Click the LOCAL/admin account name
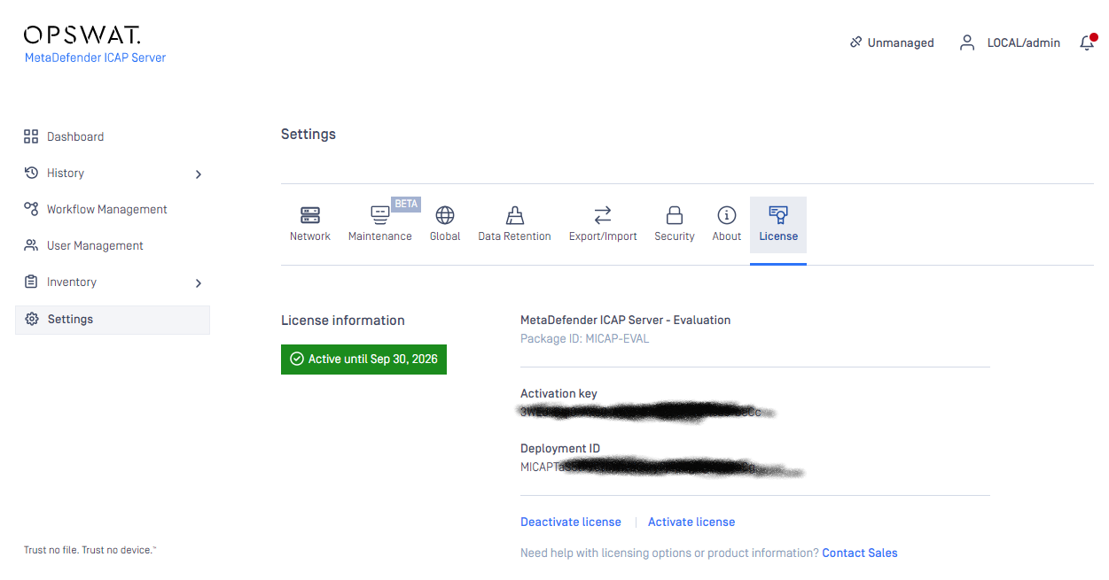The width and height of the screenshot is (1109, 580). tap(1024, 43)
